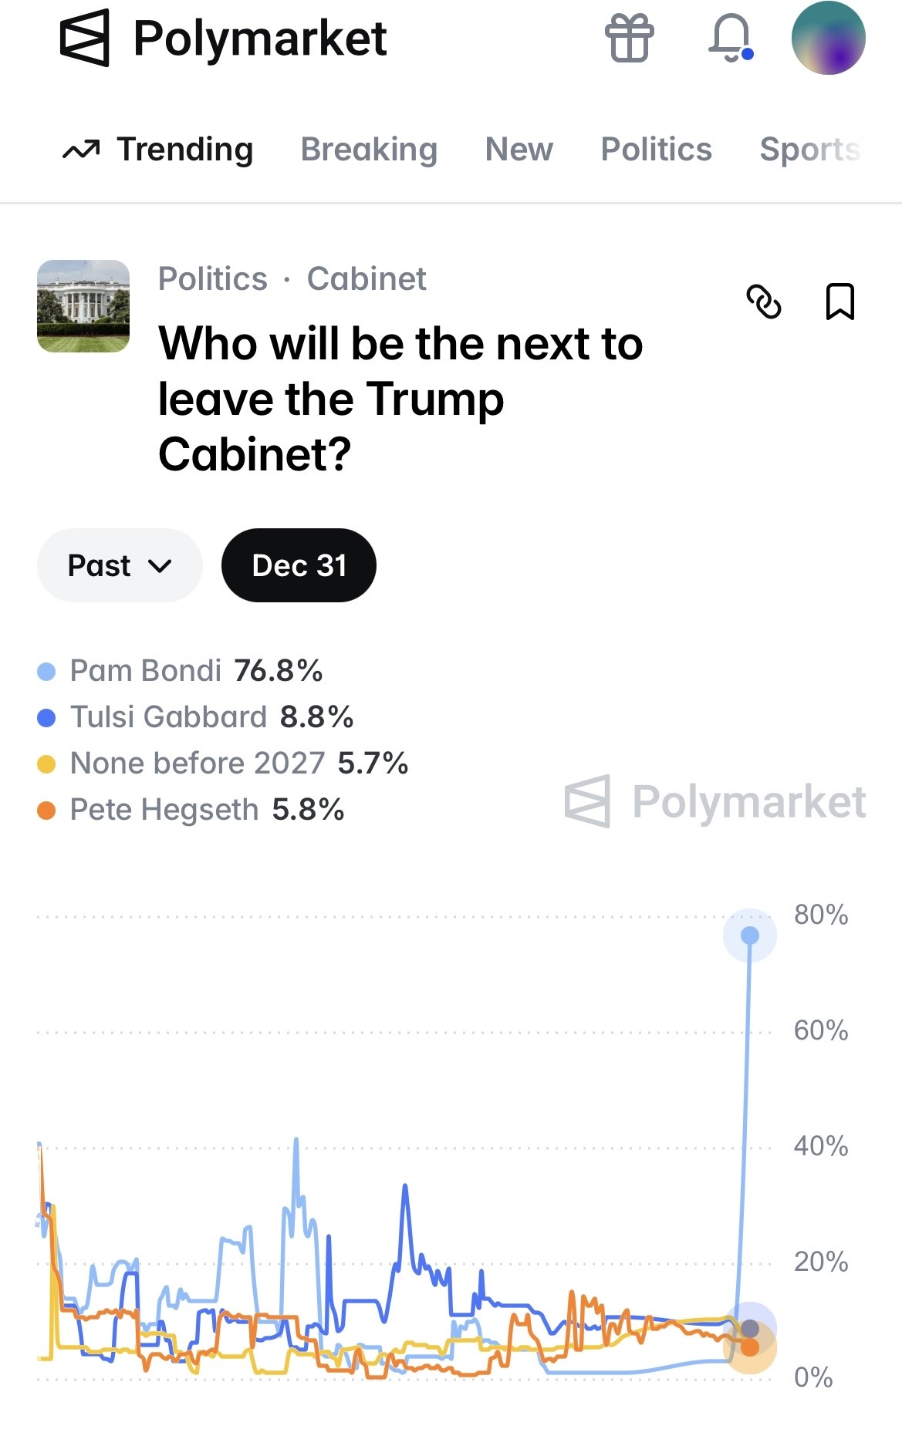
Task: Open the profile avatar menu
Action: point(828,39)
